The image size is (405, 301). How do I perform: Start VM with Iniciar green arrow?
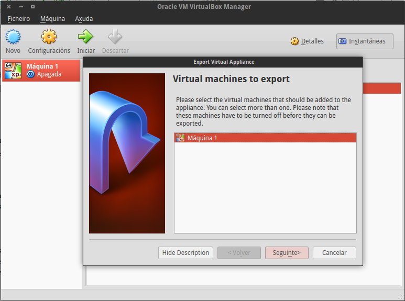(85, 37)
